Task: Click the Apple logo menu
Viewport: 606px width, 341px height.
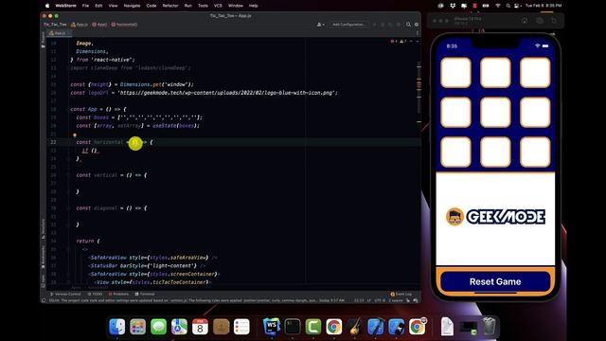Action: (47, 6)
